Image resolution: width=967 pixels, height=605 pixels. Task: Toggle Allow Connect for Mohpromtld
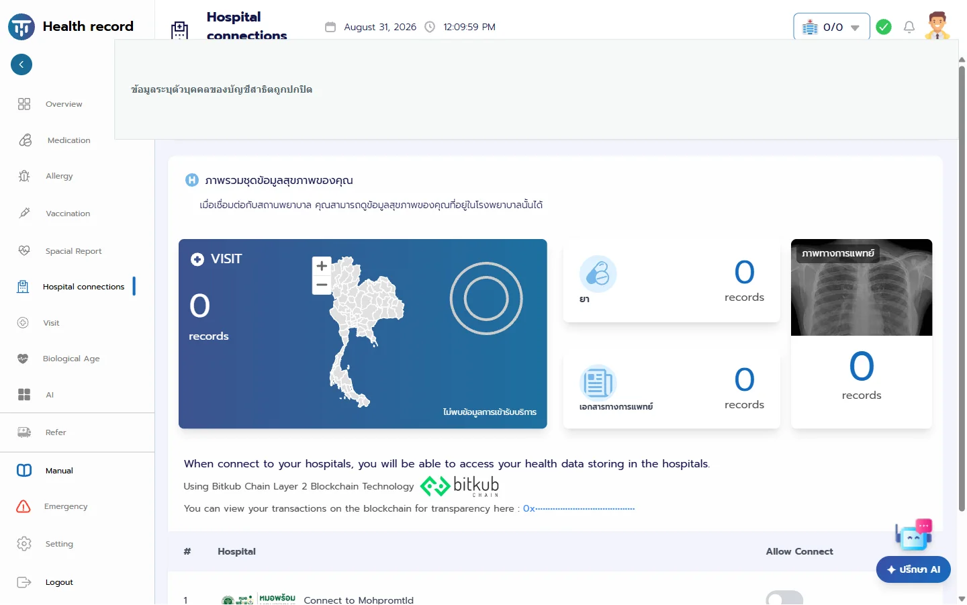pos(784,598)
